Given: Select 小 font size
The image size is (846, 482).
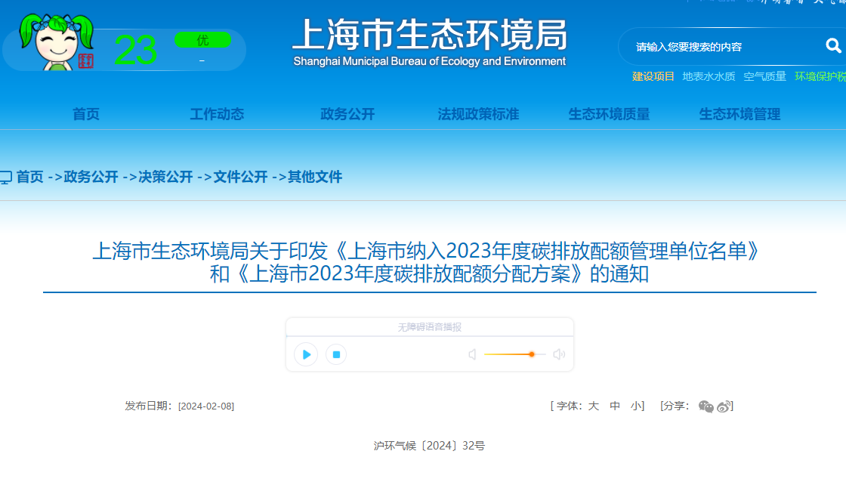Looking at the screenshot, I should pos(634,406).
